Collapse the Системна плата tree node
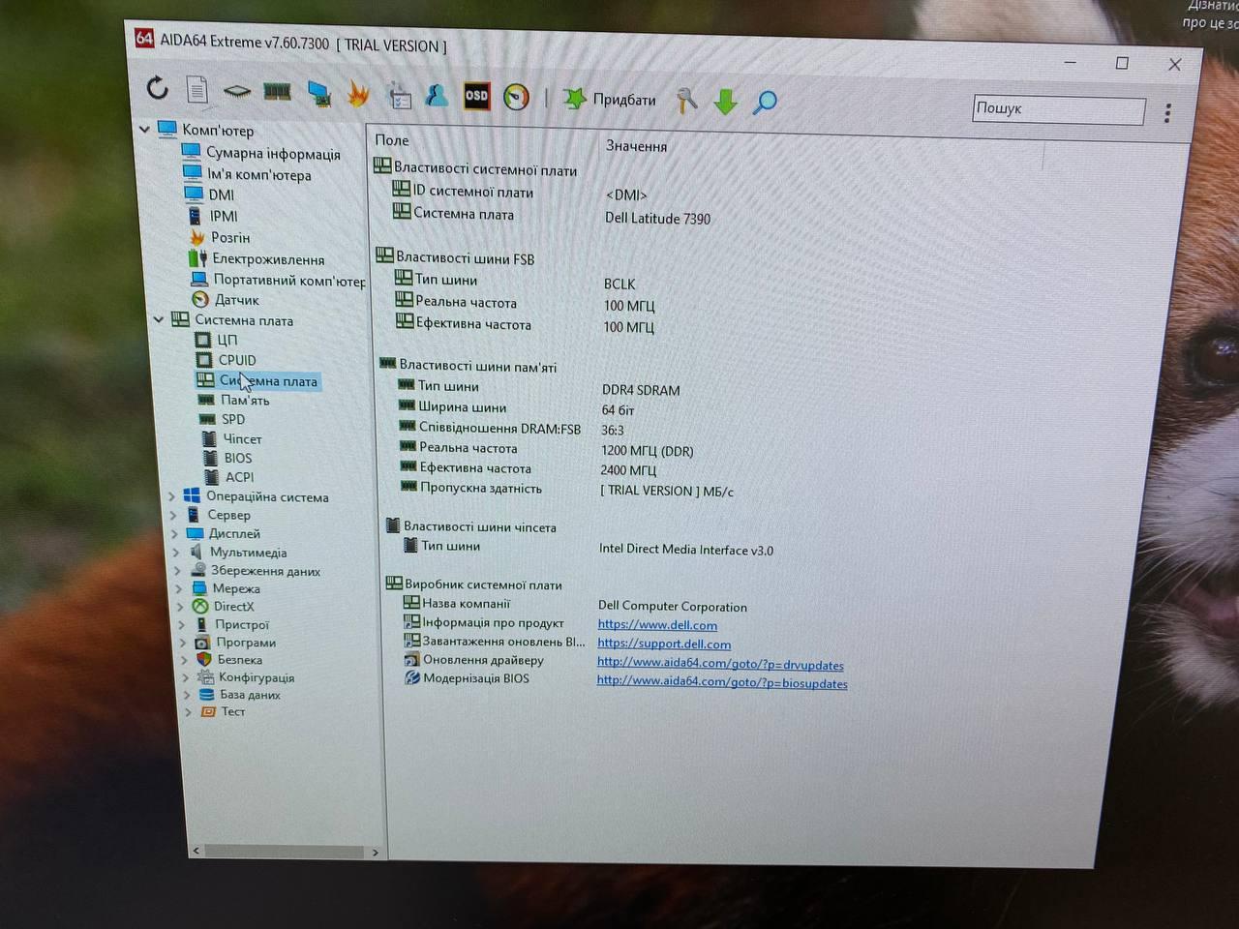This screenshot has height=929, width=1239. pos(159,318)
